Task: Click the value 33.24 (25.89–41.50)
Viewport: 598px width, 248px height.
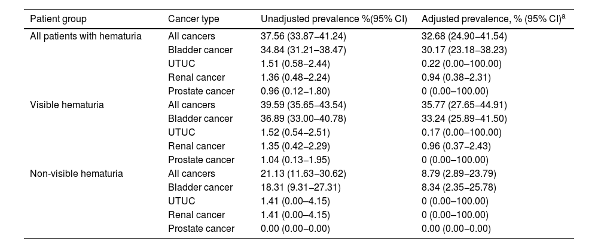Action: click(464, 119)
